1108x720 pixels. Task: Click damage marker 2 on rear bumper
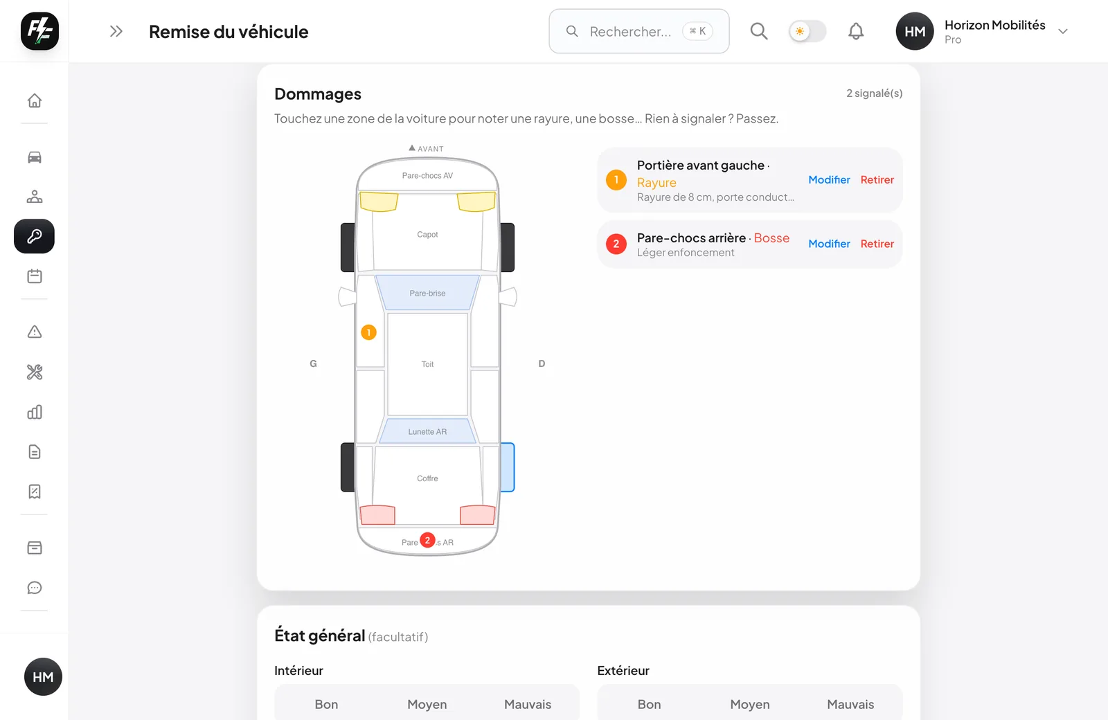[427, 540]
